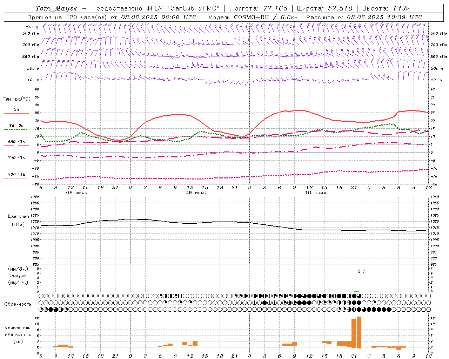Click the "Ветер" wind panel label
This screenshot has height=359, width=449.
click(x=33, y=27)
